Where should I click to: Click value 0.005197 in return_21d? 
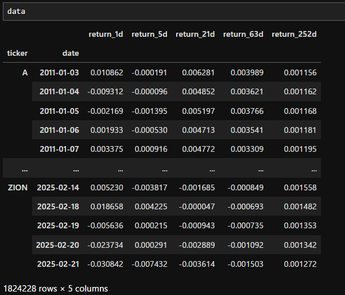coord(198,111)
